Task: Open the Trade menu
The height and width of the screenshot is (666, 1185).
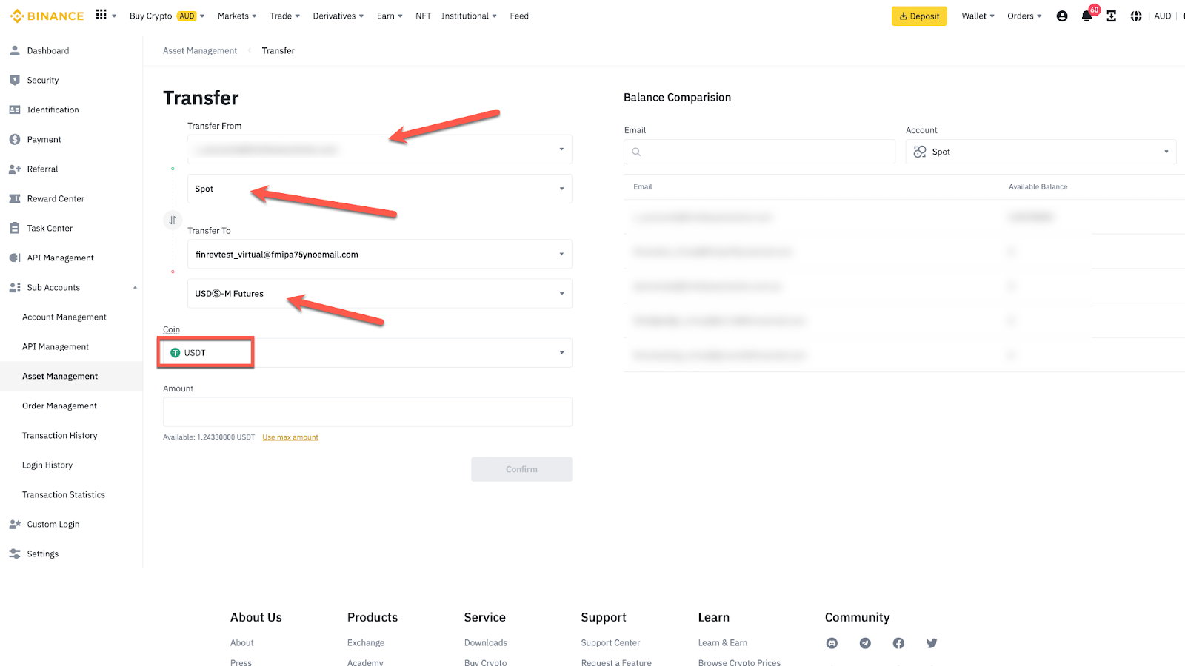Action: [284, 16]
